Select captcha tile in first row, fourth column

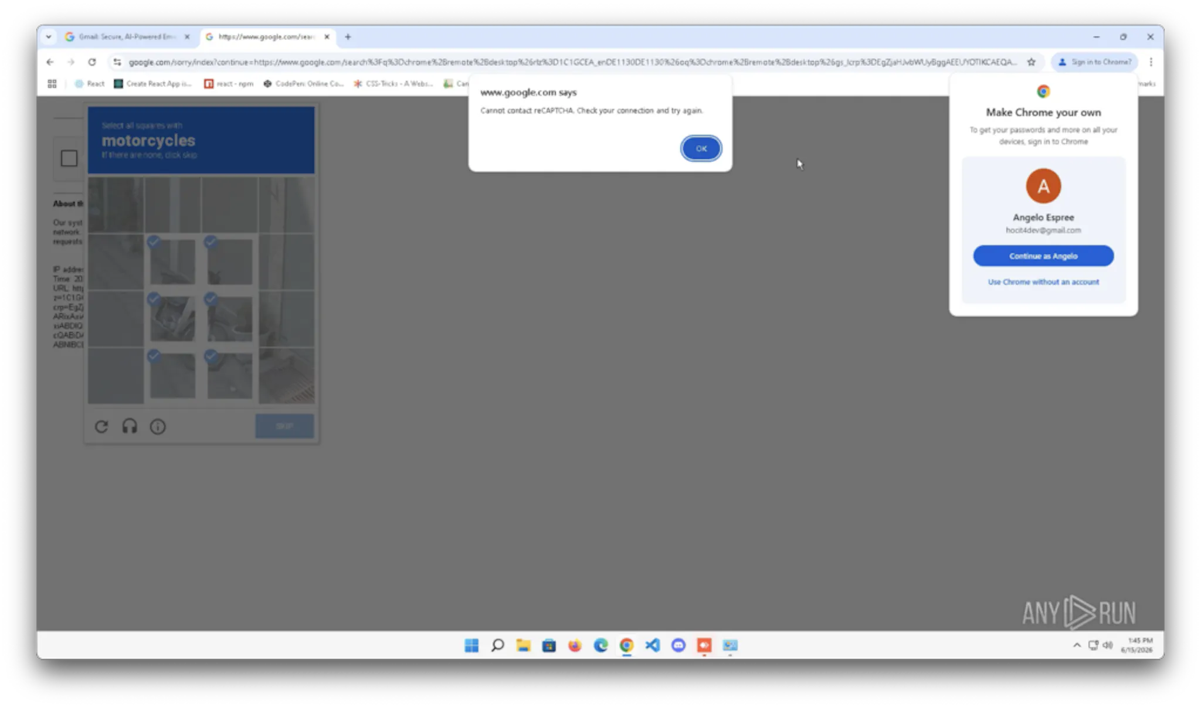(287, 205)
